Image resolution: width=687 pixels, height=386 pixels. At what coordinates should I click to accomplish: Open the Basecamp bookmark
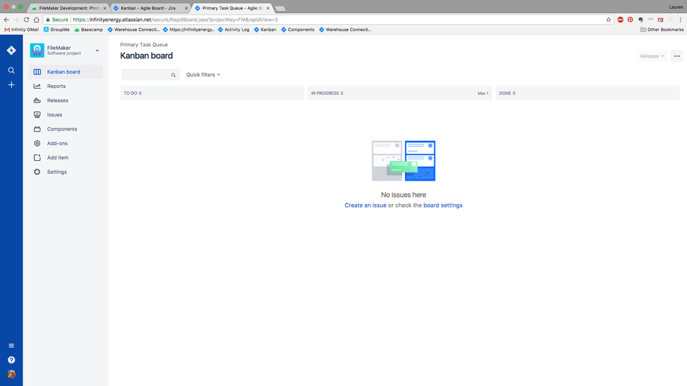pos(89,30)
